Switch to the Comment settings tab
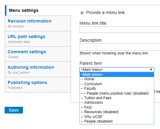This screenshot has height=129, width=160. pos(38,54)
